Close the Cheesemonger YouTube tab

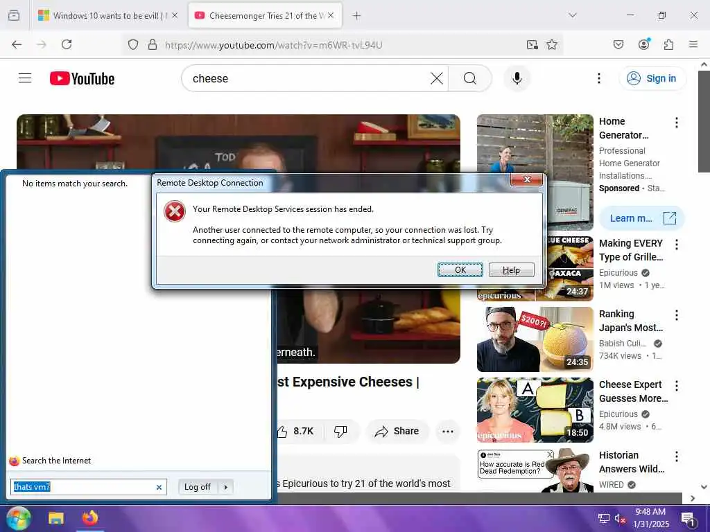tap(331, 15)
